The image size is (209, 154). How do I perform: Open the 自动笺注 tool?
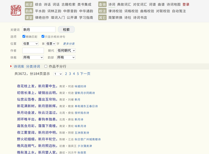point(179,11)
